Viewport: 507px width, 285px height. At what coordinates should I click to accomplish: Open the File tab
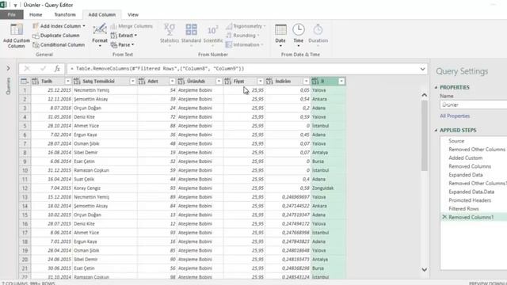click(x=12, y=14)
